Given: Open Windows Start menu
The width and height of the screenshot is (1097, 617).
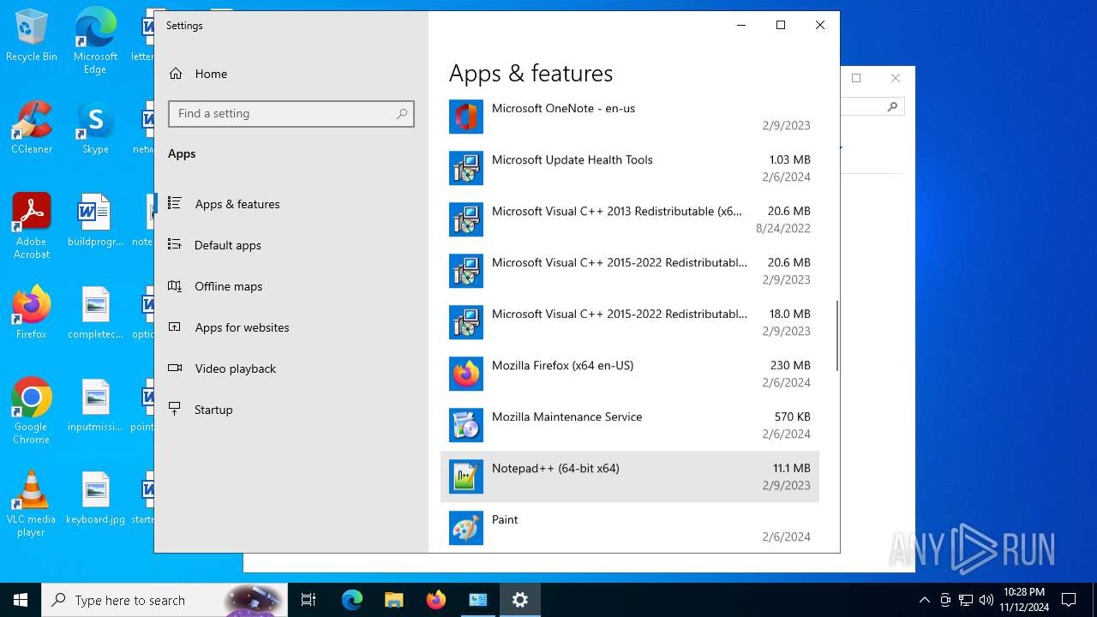Looking at the screenshot, I should pyautogui.click(x=21, y=600).
